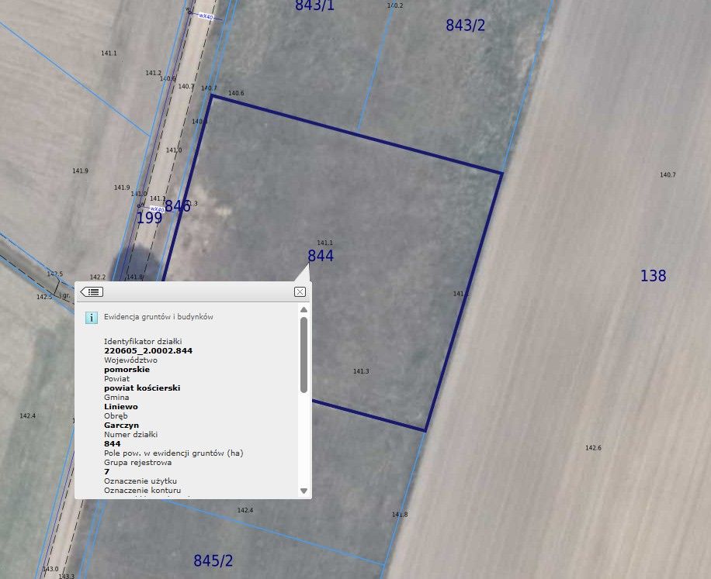Click elevation point 140.6 at parcel corner
This screenshot has height=579, width=711.
tap(236, 93)
